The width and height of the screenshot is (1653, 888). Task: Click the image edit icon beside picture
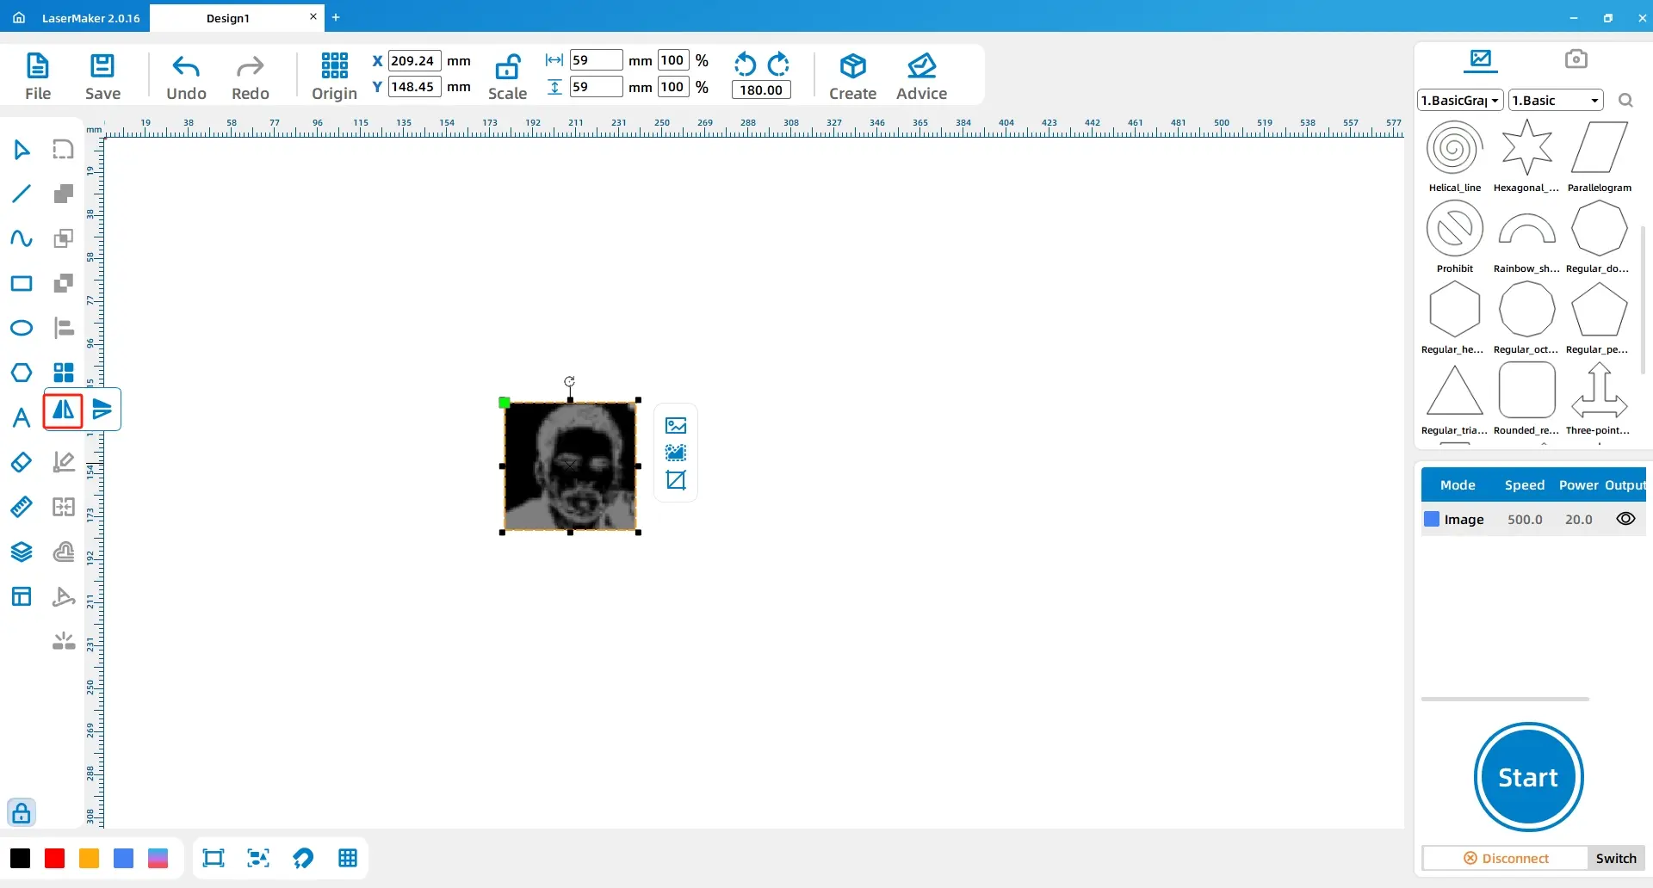(x=676, y=426)
